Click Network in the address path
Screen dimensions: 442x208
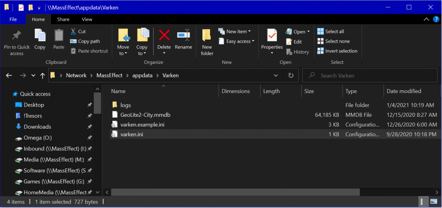pyautogui.click(x=76, y=75)
